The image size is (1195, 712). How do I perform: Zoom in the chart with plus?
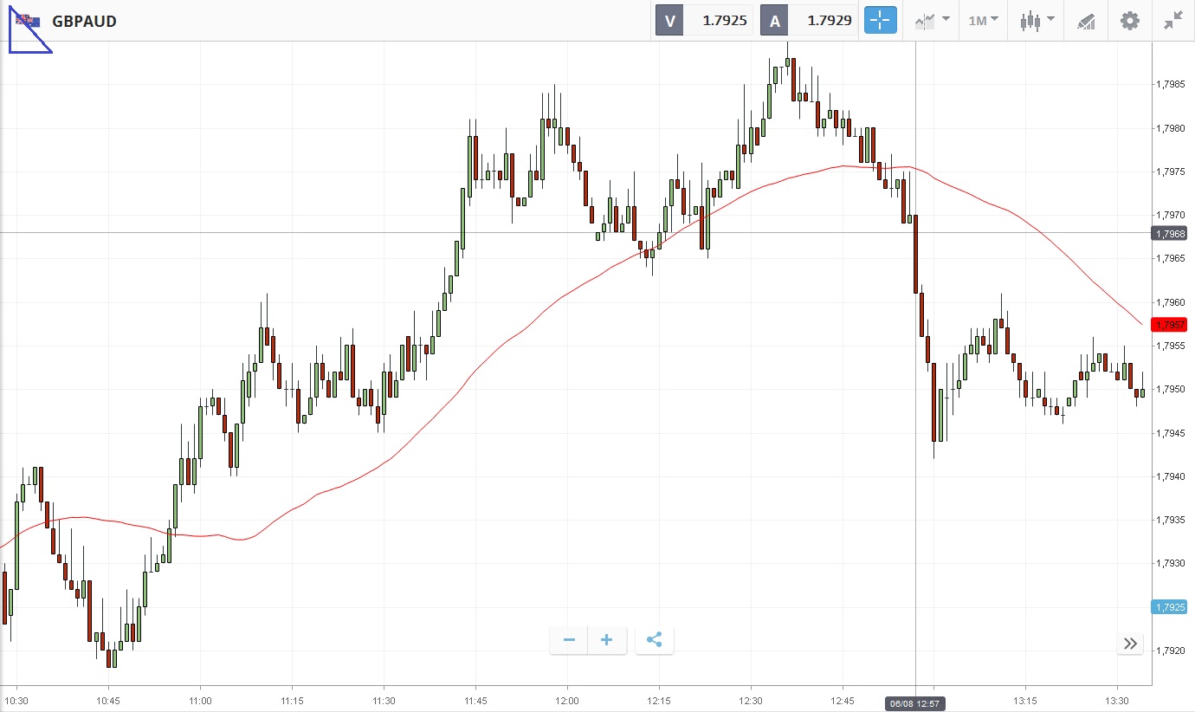click(607, 640)
